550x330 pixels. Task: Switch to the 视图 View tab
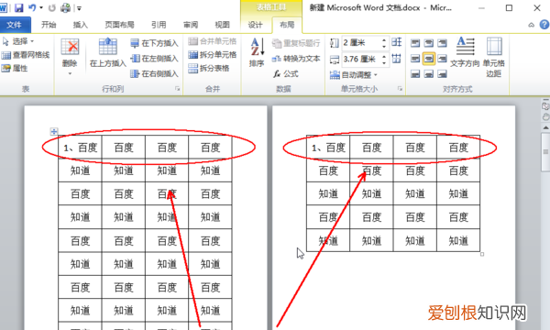(222, 25)
